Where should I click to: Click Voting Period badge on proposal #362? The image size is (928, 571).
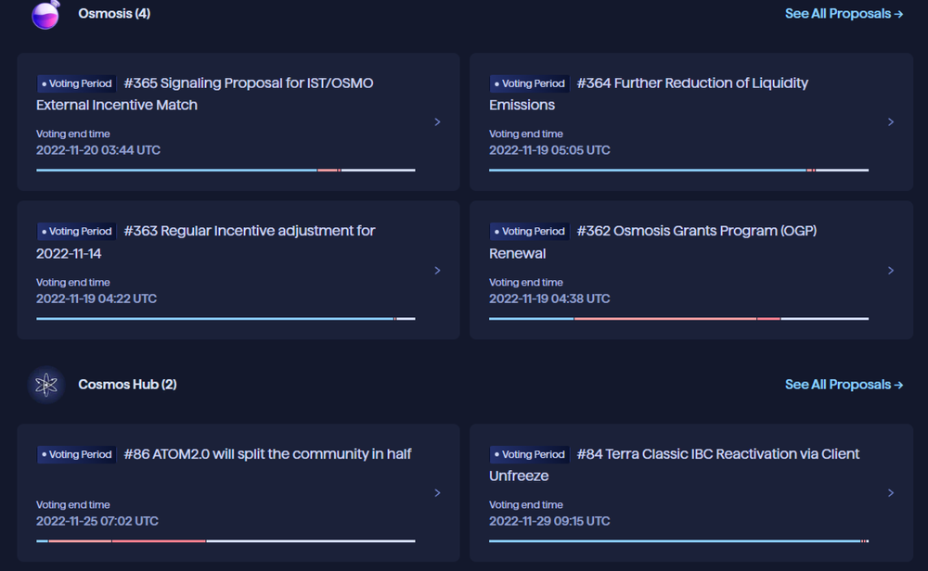tap(529, 231)
